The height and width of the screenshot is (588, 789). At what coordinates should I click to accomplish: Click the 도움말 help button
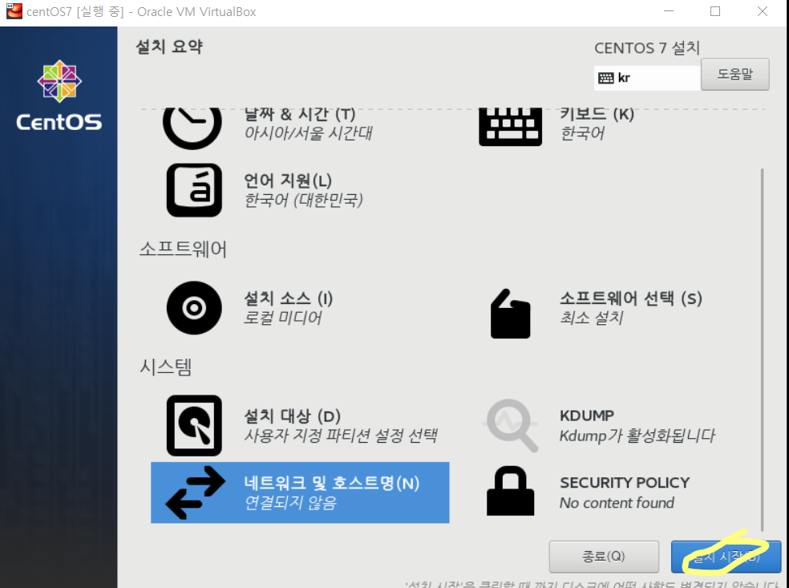tap(734, 74)
